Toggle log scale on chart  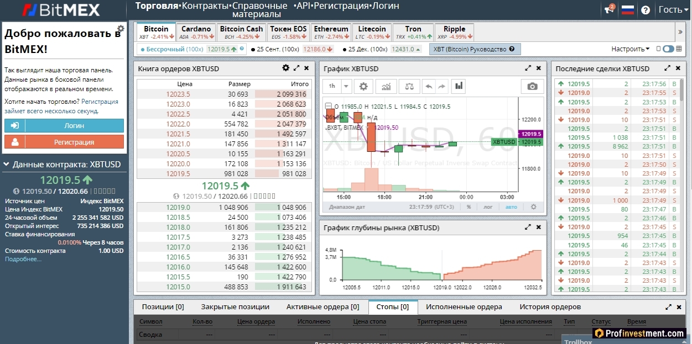488,207
